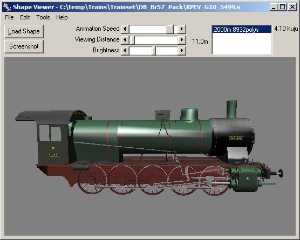Click the Animation Speed right arrow
The height and width of the screenshot is (240, 300).
coord(182,29)
